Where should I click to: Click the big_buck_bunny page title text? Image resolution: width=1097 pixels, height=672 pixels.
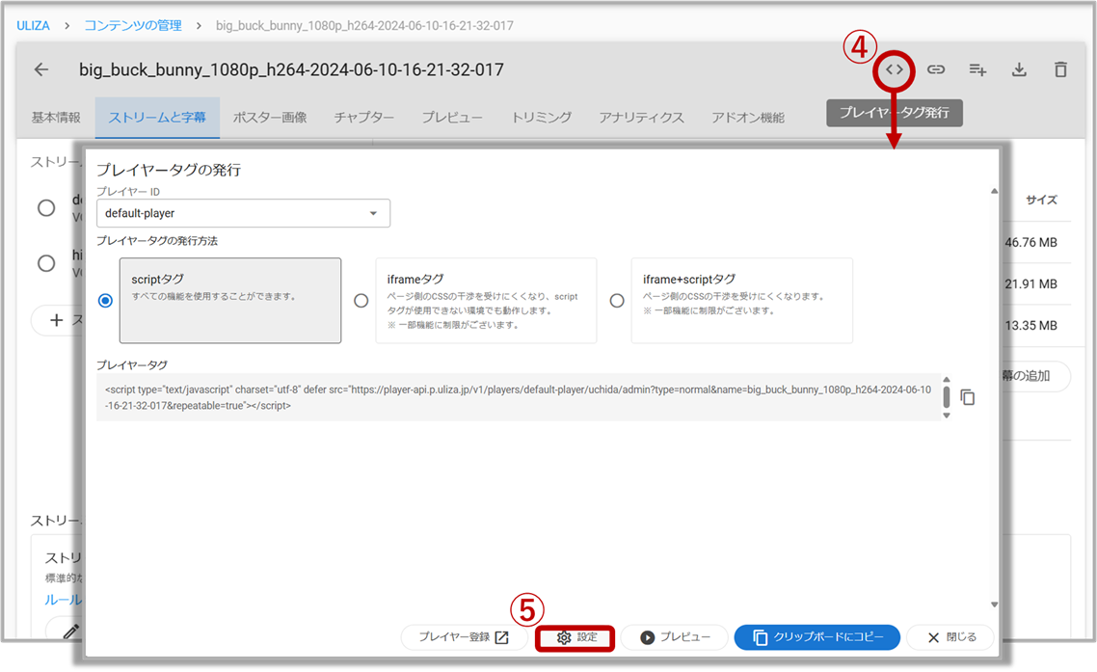click(291, 69)
